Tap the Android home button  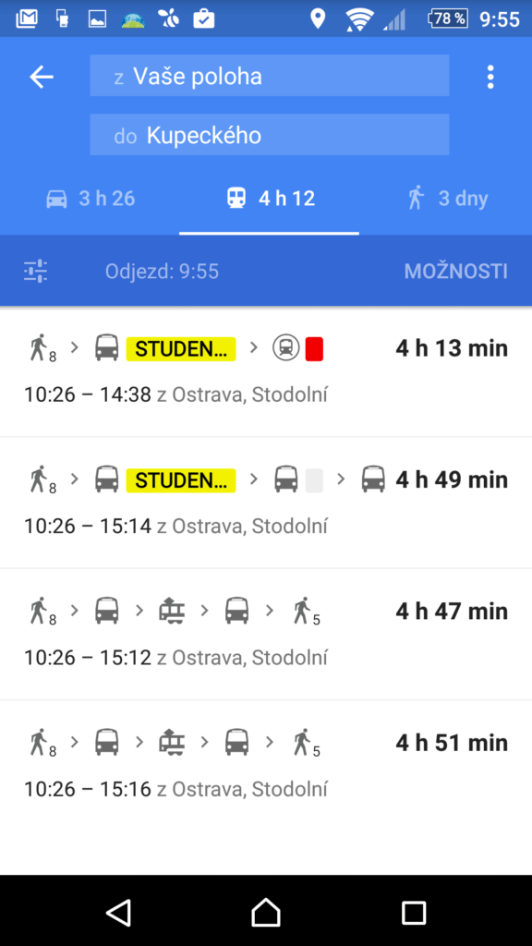(266, 912)
